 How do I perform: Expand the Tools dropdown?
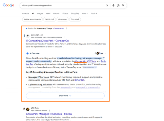coord(94,13)
